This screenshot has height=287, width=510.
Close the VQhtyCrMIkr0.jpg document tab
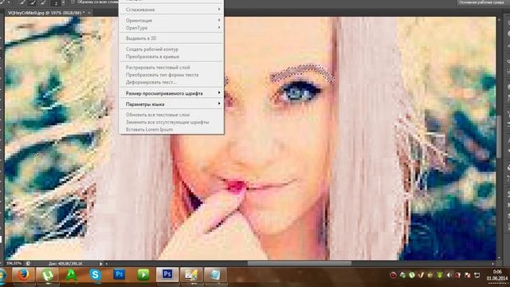[88, 13]
